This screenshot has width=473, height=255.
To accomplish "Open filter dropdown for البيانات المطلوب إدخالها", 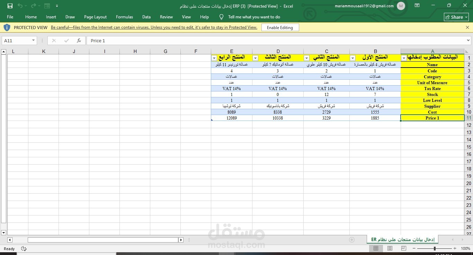I will [x=404, y=58].
